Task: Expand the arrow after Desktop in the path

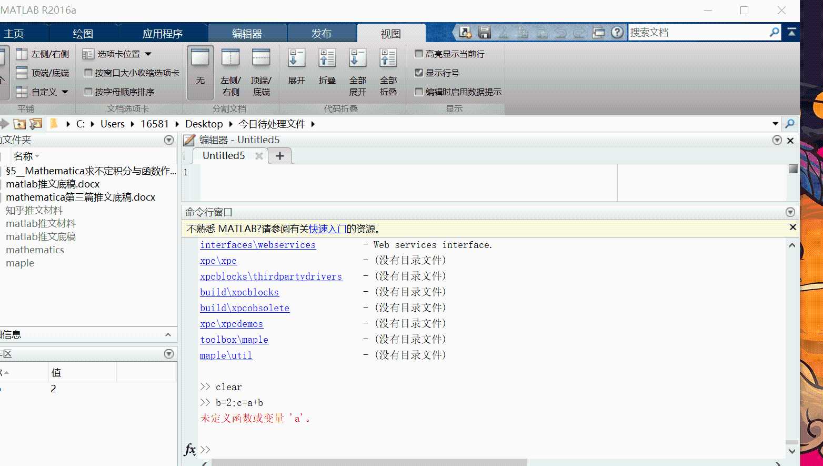Action: (231, 124)
